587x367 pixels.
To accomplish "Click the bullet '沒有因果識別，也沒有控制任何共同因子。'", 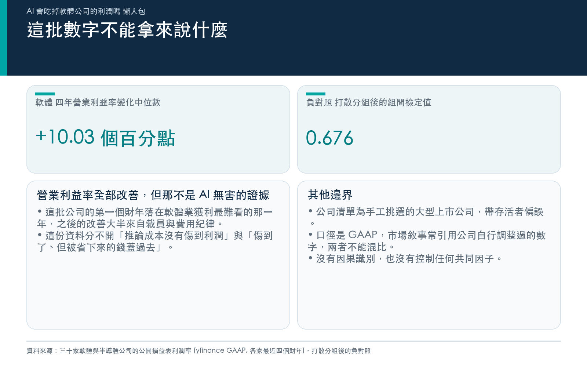I will click(x=405, y=259).
